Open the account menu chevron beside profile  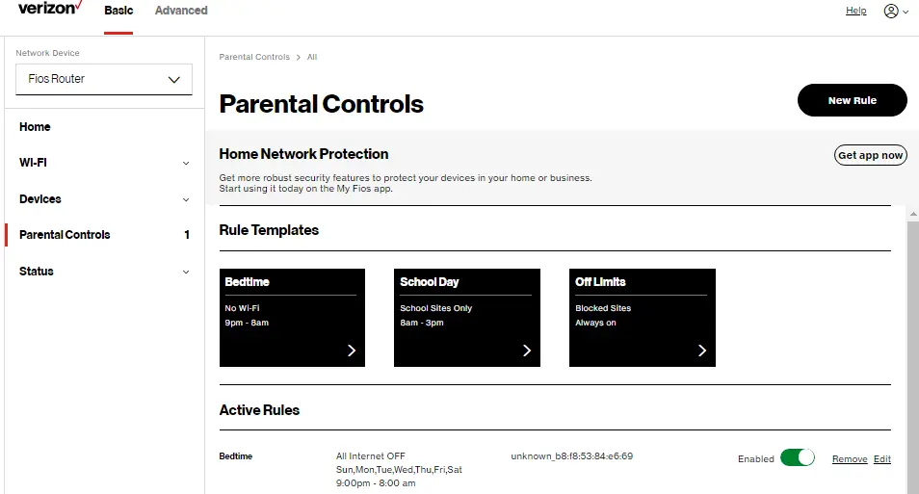[906, 12]
